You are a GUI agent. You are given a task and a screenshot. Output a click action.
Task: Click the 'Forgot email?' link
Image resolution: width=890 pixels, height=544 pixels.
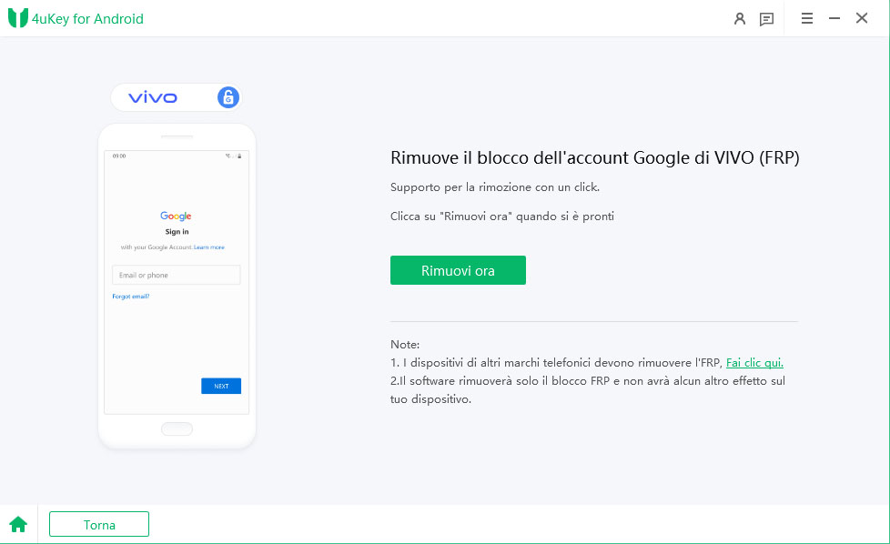pos(131,297)
